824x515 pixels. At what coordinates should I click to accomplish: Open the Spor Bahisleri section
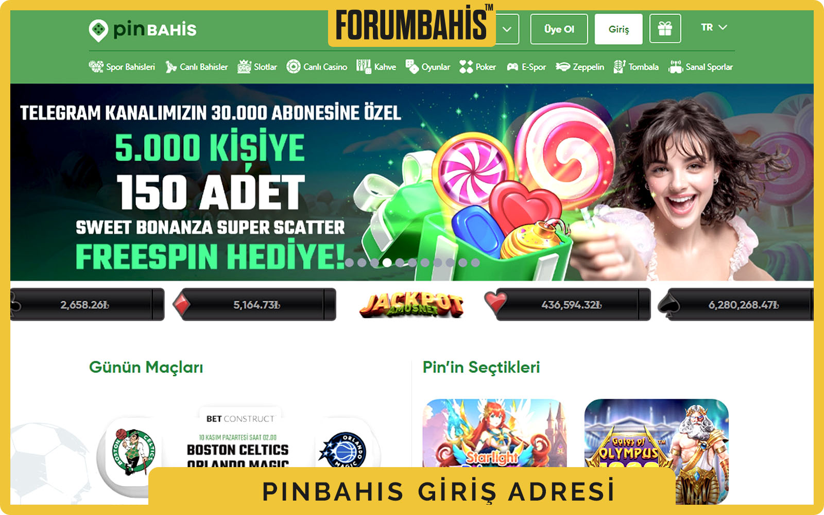coord(122,66)
